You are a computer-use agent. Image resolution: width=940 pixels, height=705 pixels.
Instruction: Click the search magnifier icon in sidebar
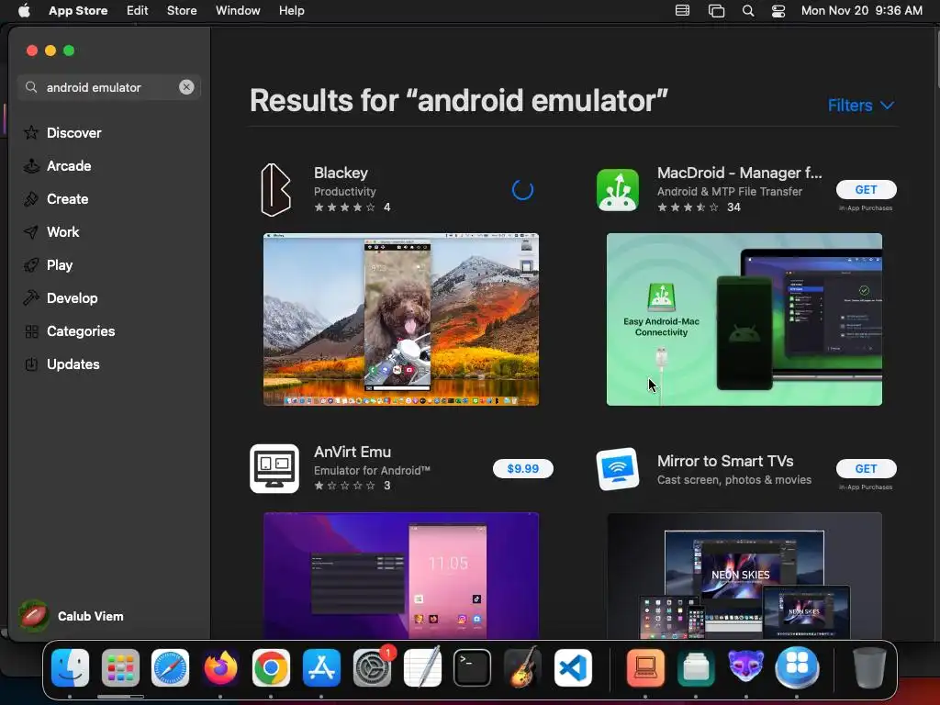pos(31,87)
